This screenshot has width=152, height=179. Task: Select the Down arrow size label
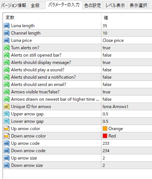(x=27, y=165)
